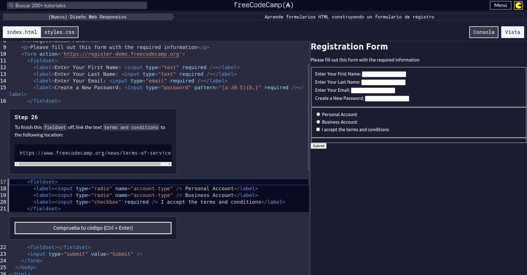The width and height of the screenshot is (527, 275).
Task: Focus the Buscar 200+ tutoriales search field
Action: click(x=77, y=6)
